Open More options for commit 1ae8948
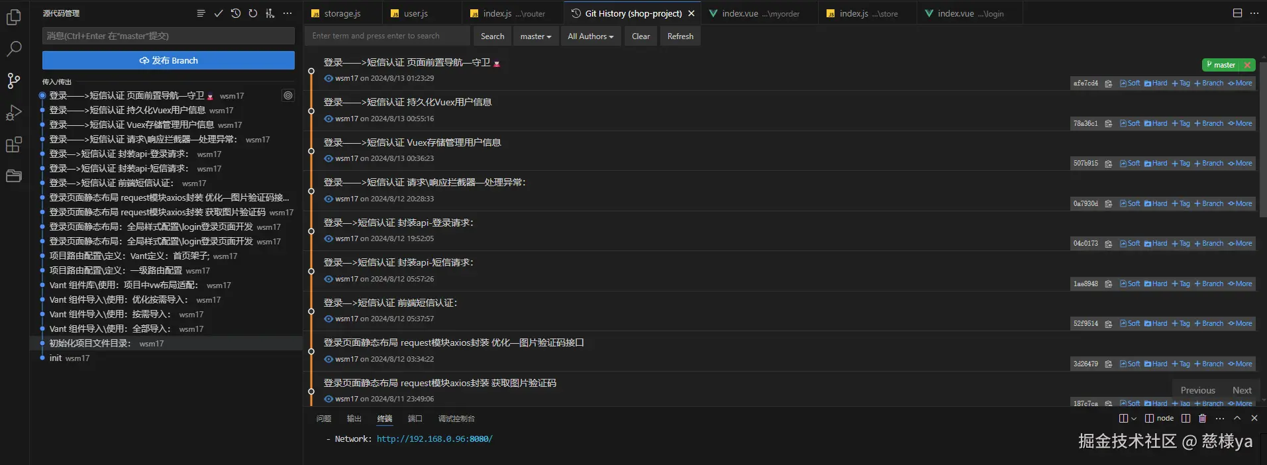 (1240, 284)
